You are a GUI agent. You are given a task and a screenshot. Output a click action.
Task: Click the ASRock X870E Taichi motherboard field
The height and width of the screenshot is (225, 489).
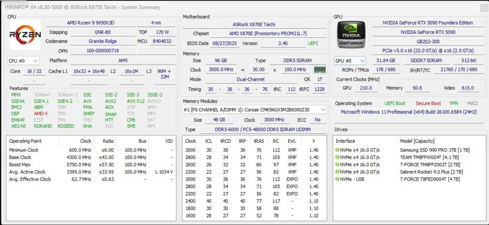[254, 24]
